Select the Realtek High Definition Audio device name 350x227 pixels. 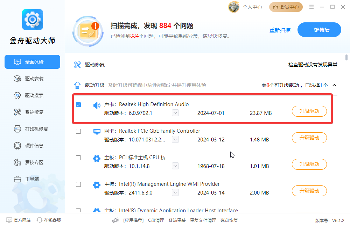pos(154,104)
